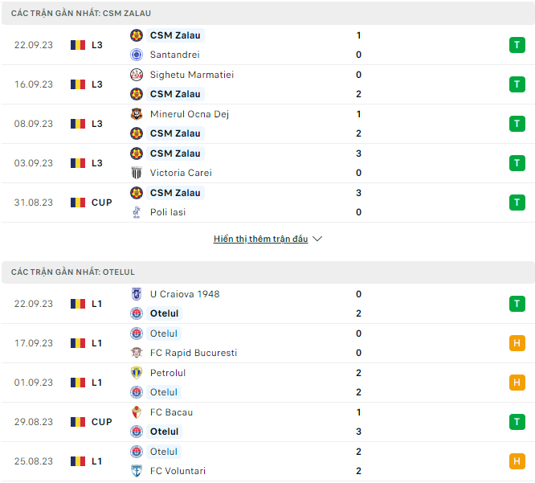Click the chevron beside Hiển thị thêm trận đấu

click(317, 239)
